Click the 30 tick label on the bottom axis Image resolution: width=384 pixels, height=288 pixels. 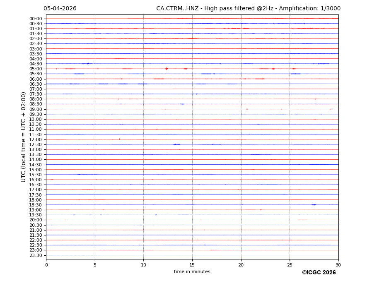tap(338, 265)
